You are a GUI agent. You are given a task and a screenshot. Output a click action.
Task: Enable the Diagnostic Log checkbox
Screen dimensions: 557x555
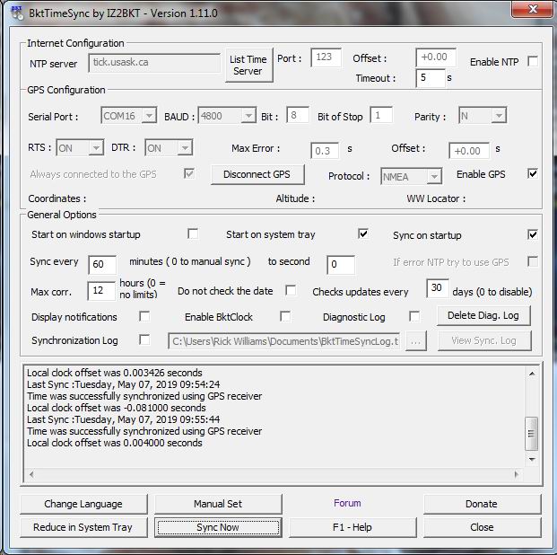click(414, 316)
